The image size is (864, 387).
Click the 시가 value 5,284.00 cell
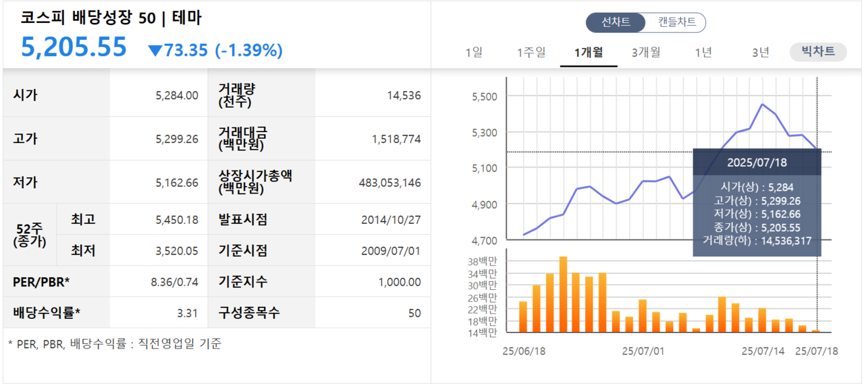coord(176,96)
